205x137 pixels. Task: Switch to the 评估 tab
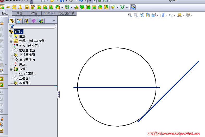point(34,13)
